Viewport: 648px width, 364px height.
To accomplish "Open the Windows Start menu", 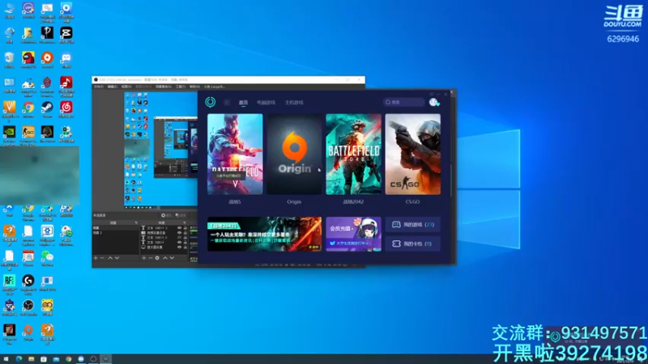I will (6, 359).
